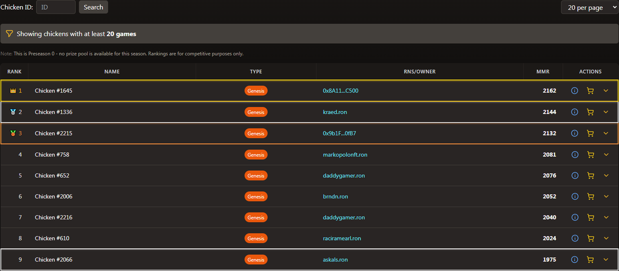Click the cart icon for Chicken #1645
This screenshot has width=619, height=271.
[591, 91]
